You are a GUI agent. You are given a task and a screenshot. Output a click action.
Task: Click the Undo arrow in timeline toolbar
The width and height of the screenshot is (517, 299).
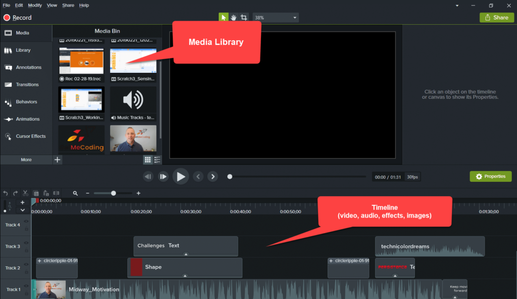click(5, 193)
